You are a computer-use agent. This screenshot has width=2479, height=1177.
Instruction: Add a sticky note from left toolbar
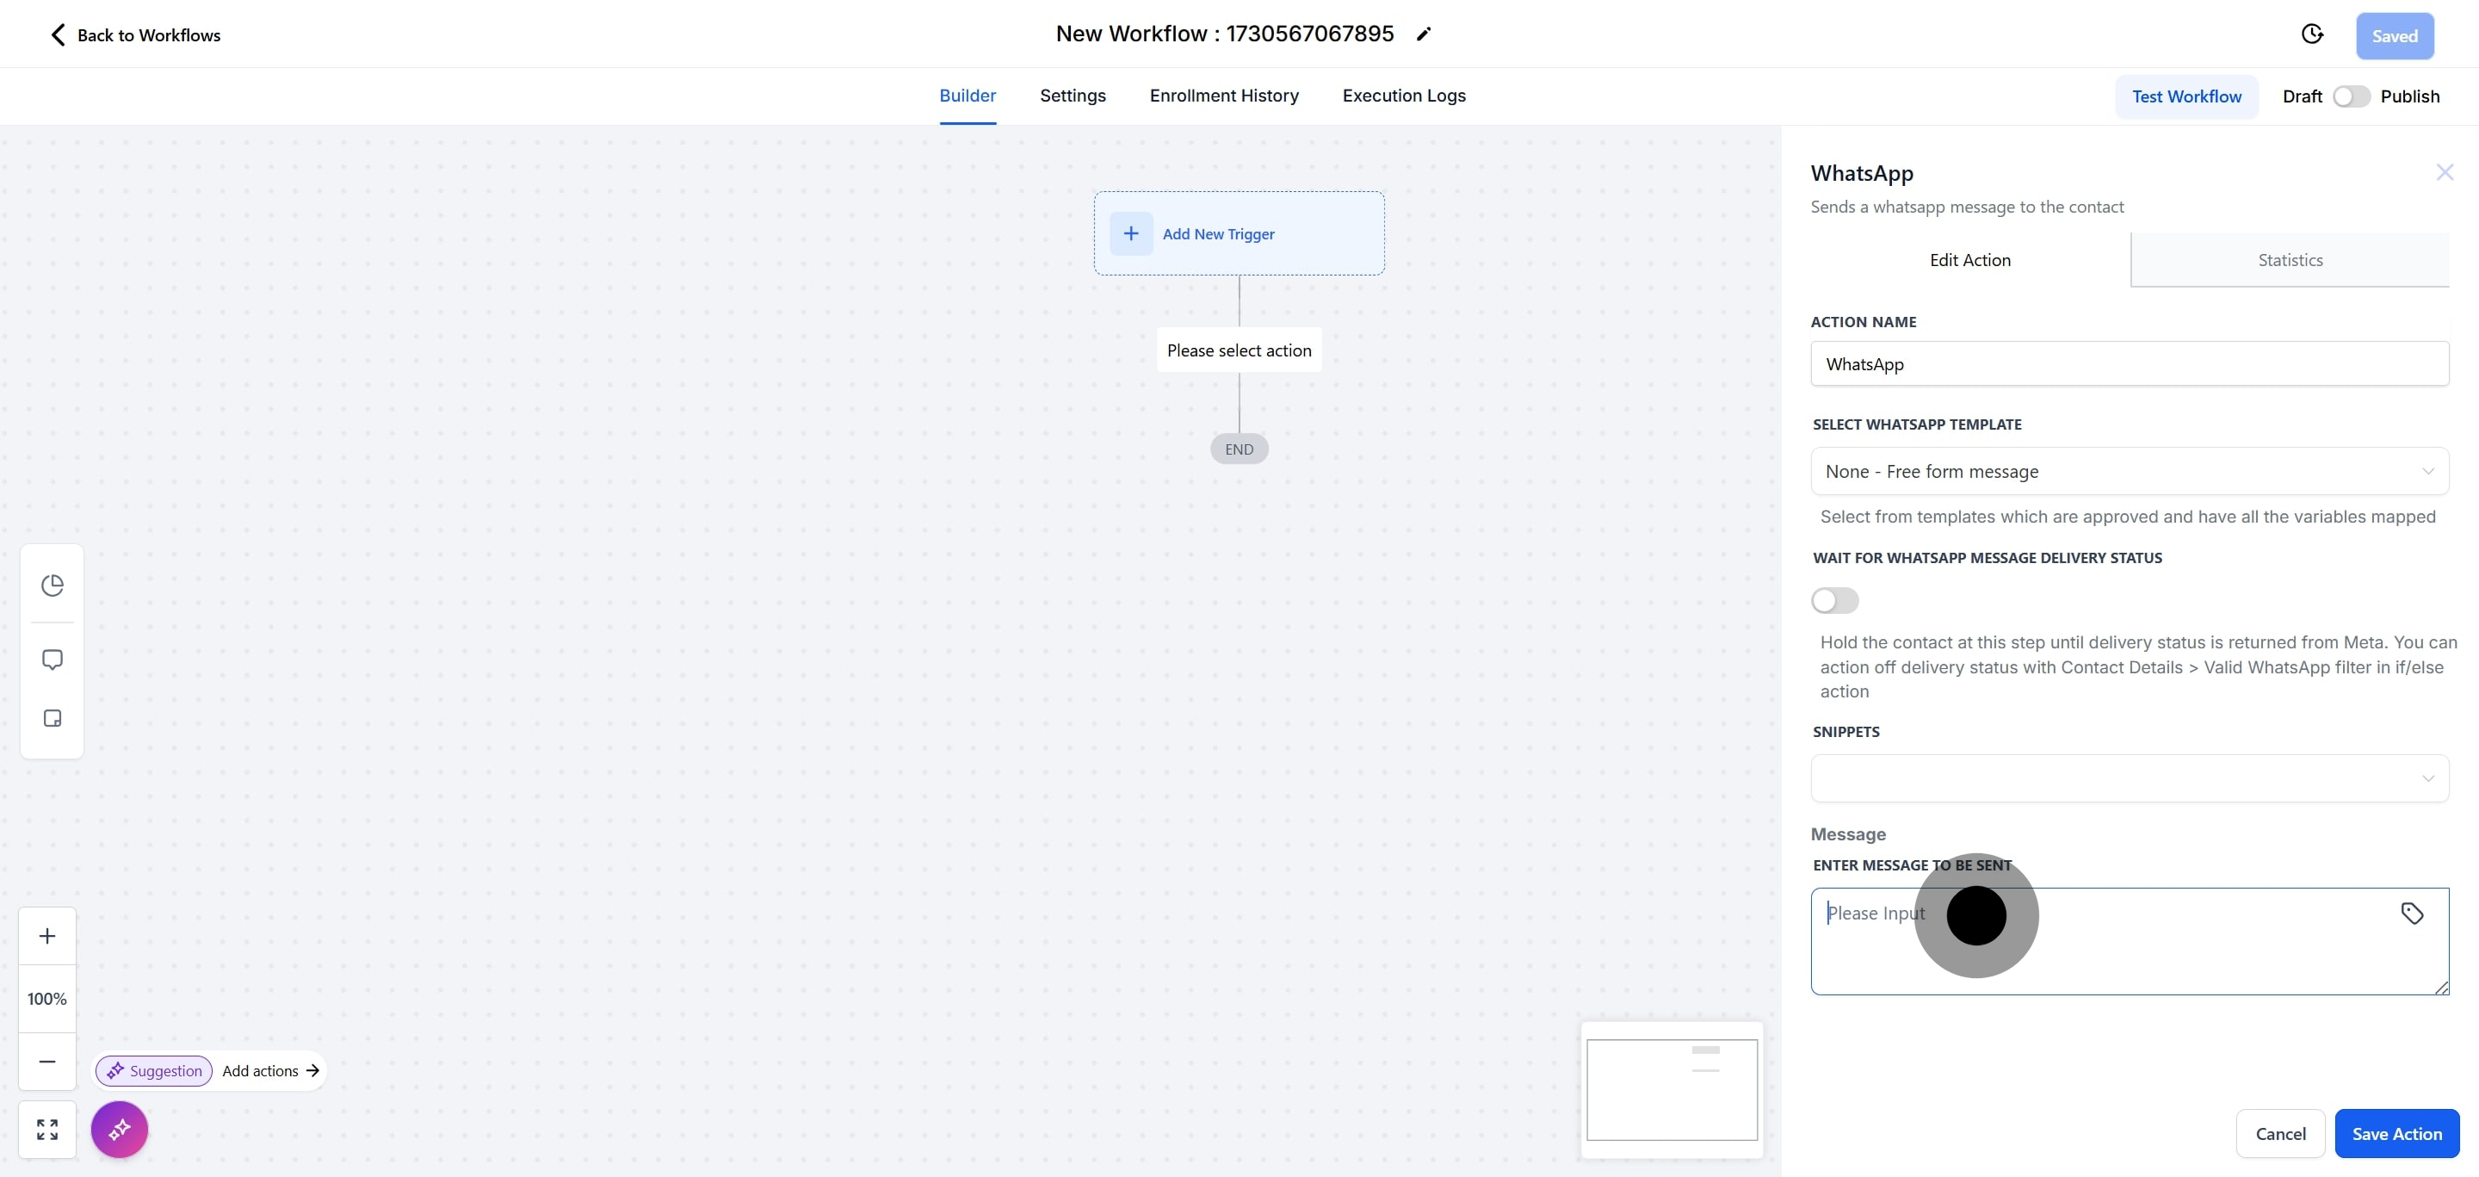52,718
